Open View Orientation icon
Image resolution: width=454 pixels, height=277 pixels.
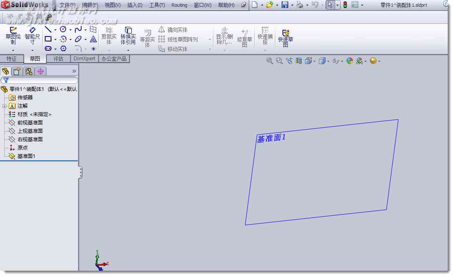308,61
